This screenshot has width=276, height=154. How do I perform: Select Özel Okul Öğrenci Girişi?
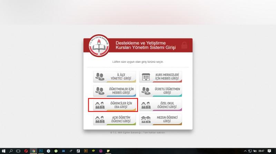[160, 105]
